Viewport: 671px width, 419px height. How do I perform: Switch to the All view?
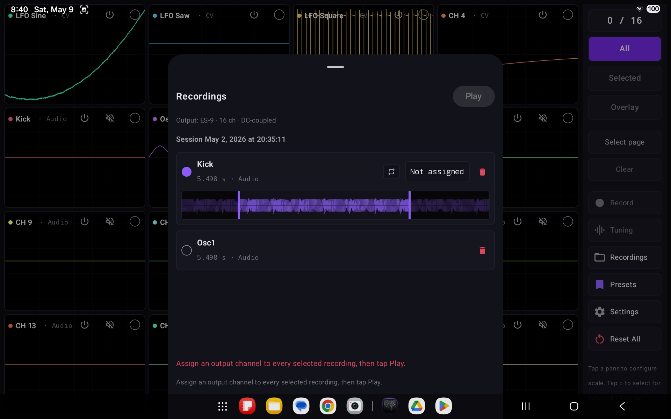point(625,49)
